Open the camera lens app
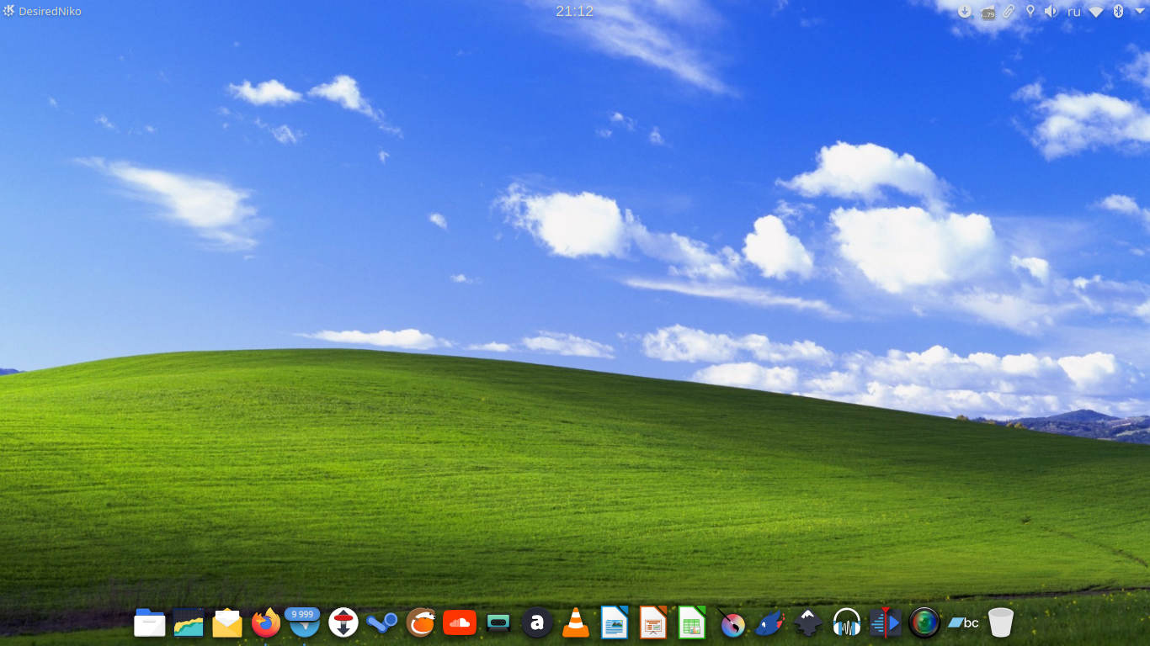Viewport: 1150px width, 646px height. coord(924,623)
